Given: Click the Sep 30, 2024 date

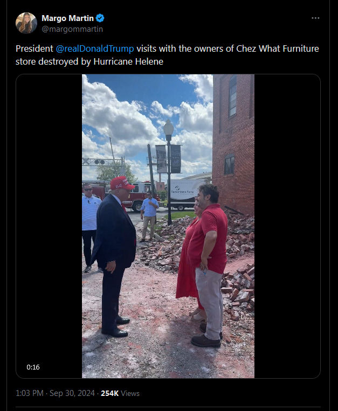Looking at the screenshot, I should point(72,393).
